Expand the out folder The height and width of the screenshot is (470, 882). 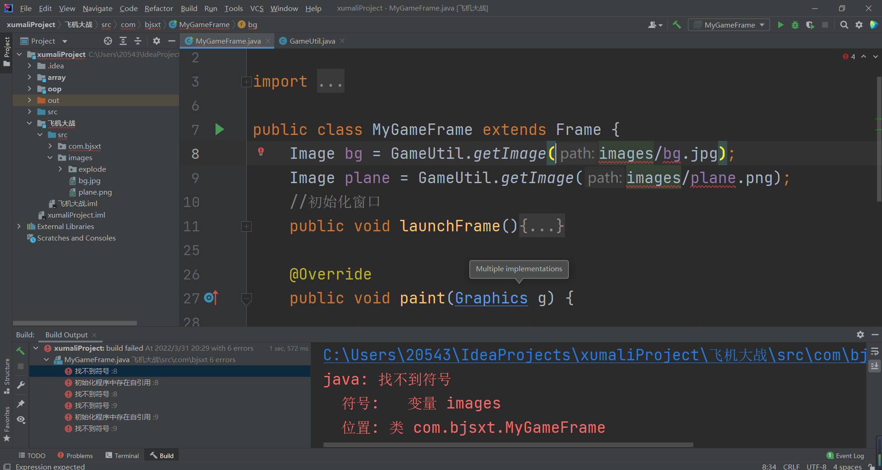[x=29, y=100]
